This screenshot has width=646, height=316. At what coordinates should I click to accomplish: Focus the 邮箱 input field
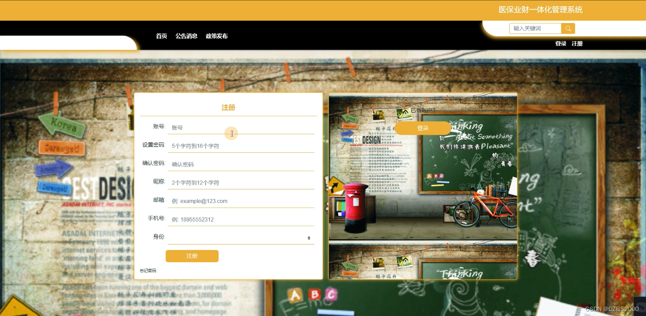point(241,201)
